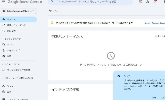Viewport: 165px width, 100px height.
Task: Open the notifications bell
Action: tap(154, 2)
